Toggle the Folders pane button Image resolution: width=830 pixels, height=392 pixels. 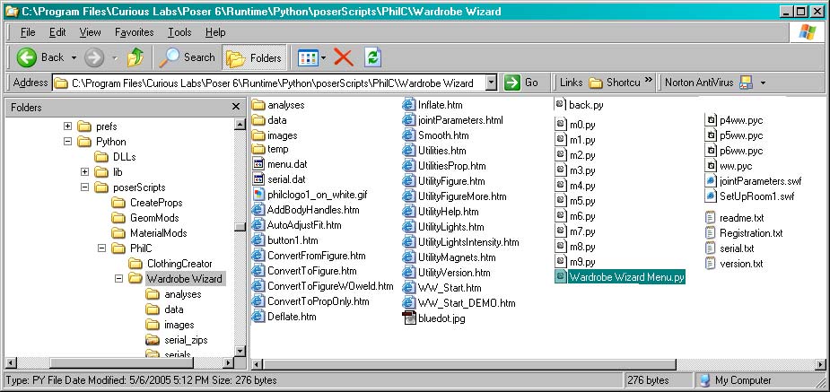(253, 57)
